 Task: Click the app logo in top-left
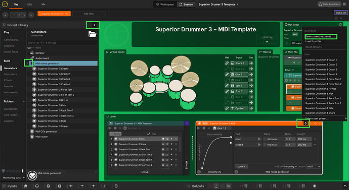click(5, 4)
